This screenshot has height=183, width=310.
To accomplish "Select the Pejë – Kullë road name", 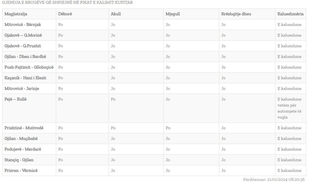I will (x=15, y=99).
